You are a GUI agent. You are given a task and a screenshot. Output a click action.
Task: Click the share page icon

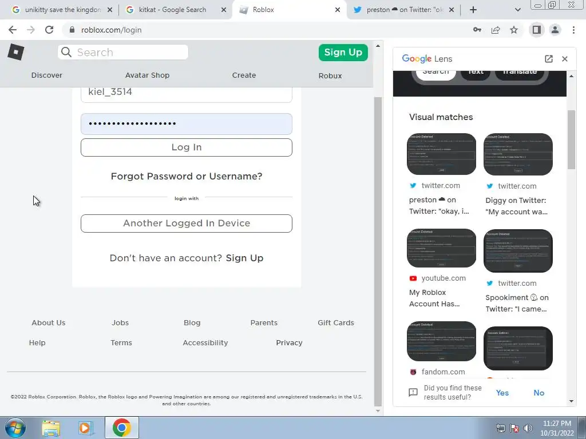coord(496,30)
